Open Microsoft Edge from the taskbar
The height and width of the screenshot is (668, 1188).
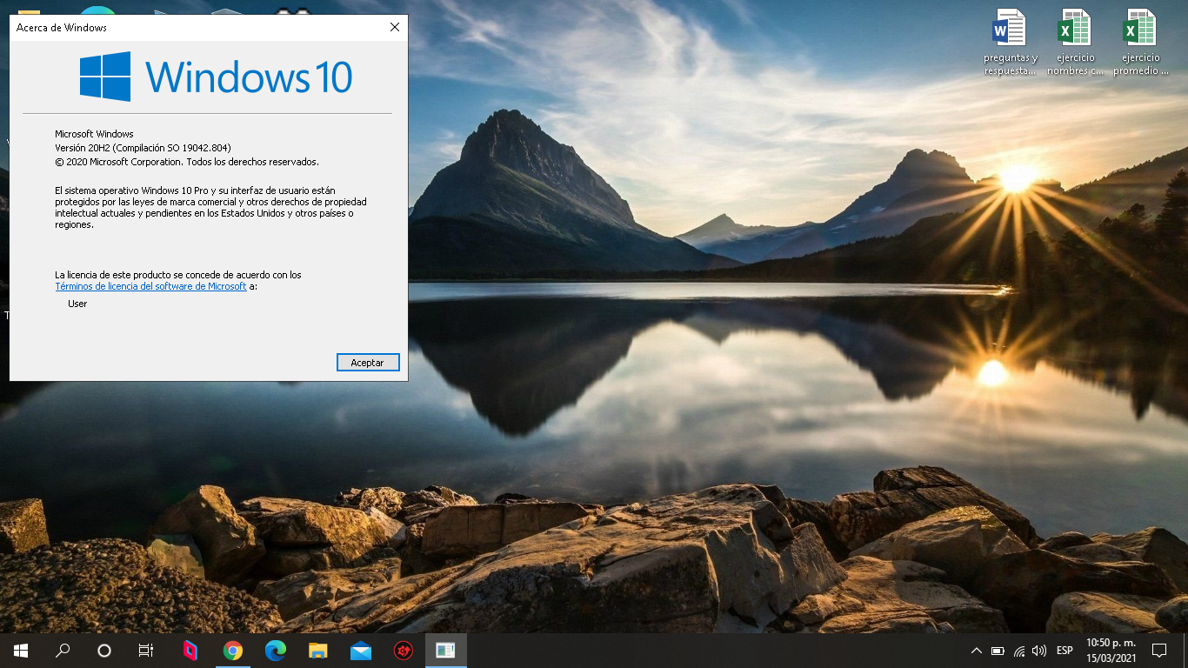(275, 651)
